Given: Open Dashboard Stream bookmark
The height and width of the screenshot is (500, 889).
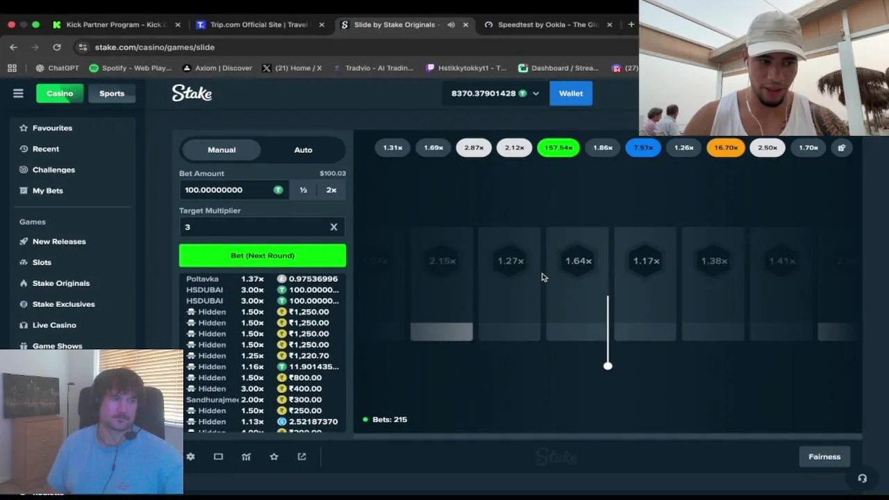Looking at the screenshot, I should pyautogui.click(x=558, y=68).
